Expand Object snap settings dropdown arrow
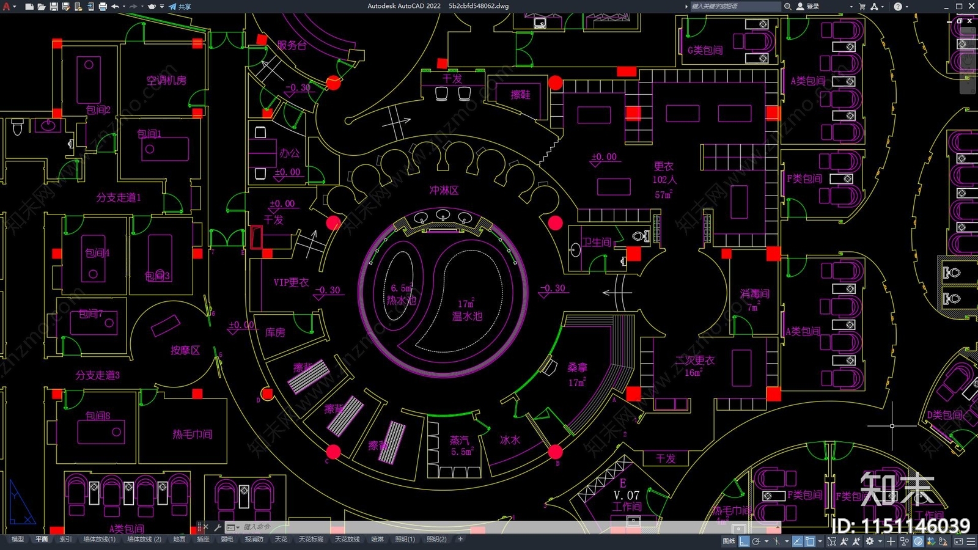 click(x=820, y=541)
